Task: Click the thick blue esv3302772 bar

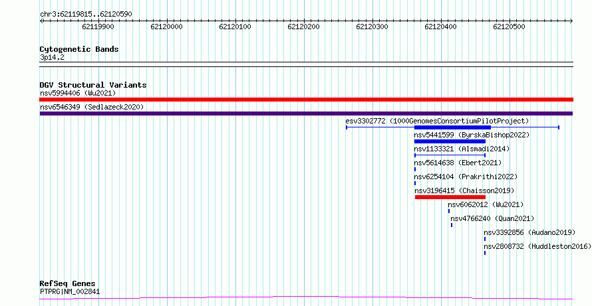Action: tap(452, 127)
